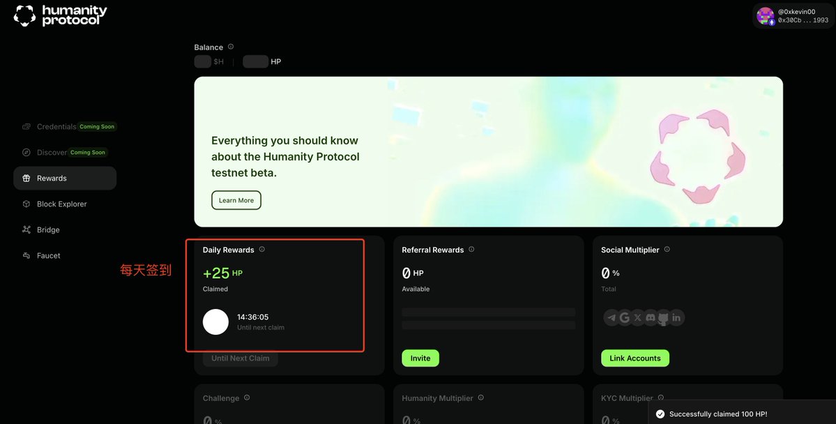The width and height of the screenshot is (836, 424).
Task: Click the LinkedIn social icon
Action: (676, 318)
